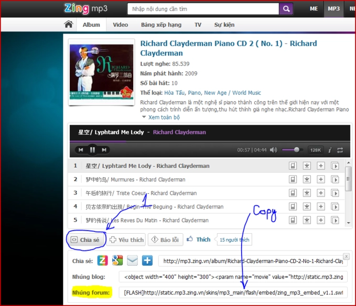The image size is (356, 306).
Task: Mute the player volume speaker icon
Action: [274, 150]
